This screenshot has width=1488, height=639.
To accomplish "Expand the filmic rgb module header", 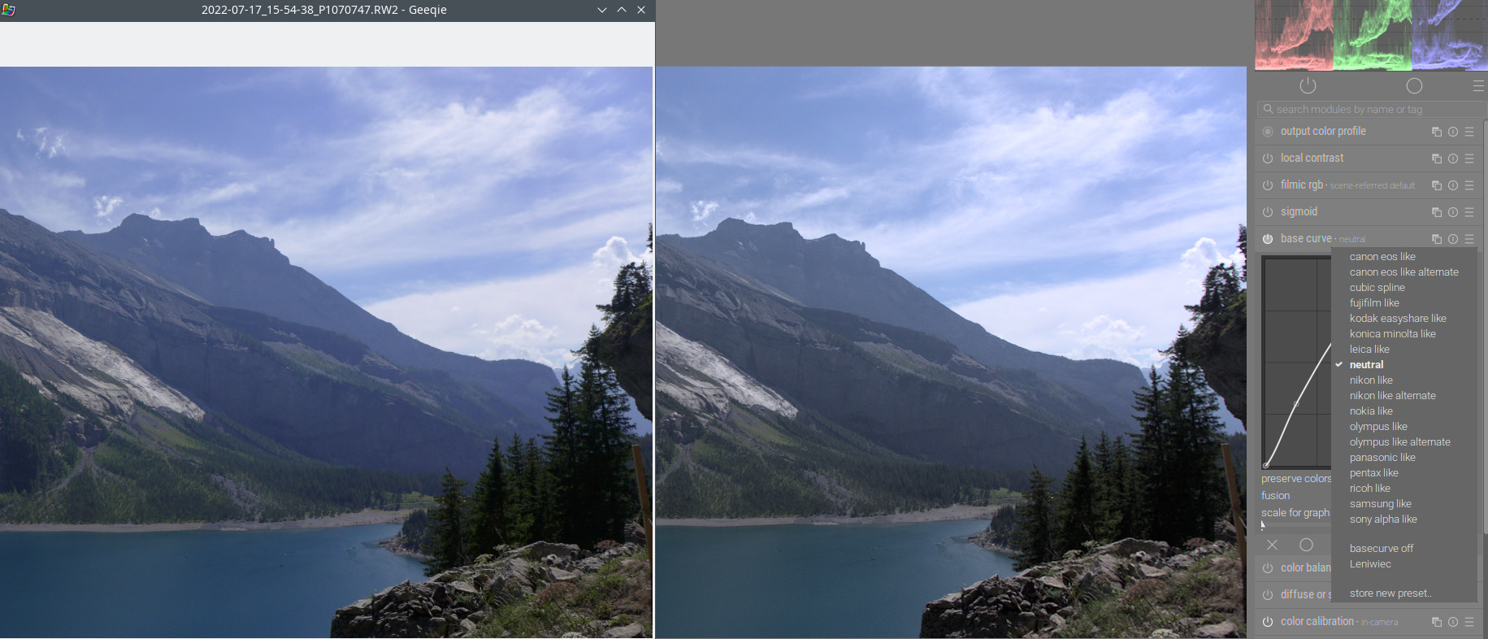I will tap(1302, 185).
